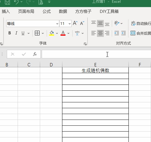Click the Decrease Indent icon
This screenshot has width=151, height=142.
click(x=117, y=33)
